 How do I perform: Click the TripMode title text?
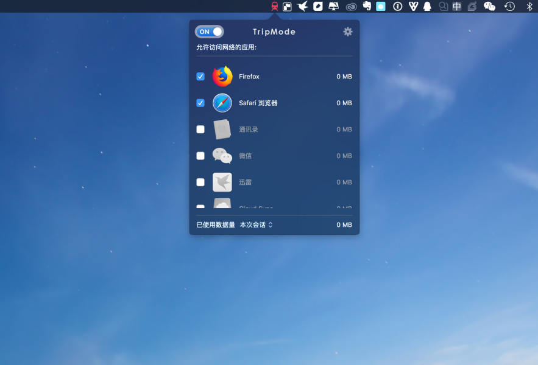(x=274, y=32)
